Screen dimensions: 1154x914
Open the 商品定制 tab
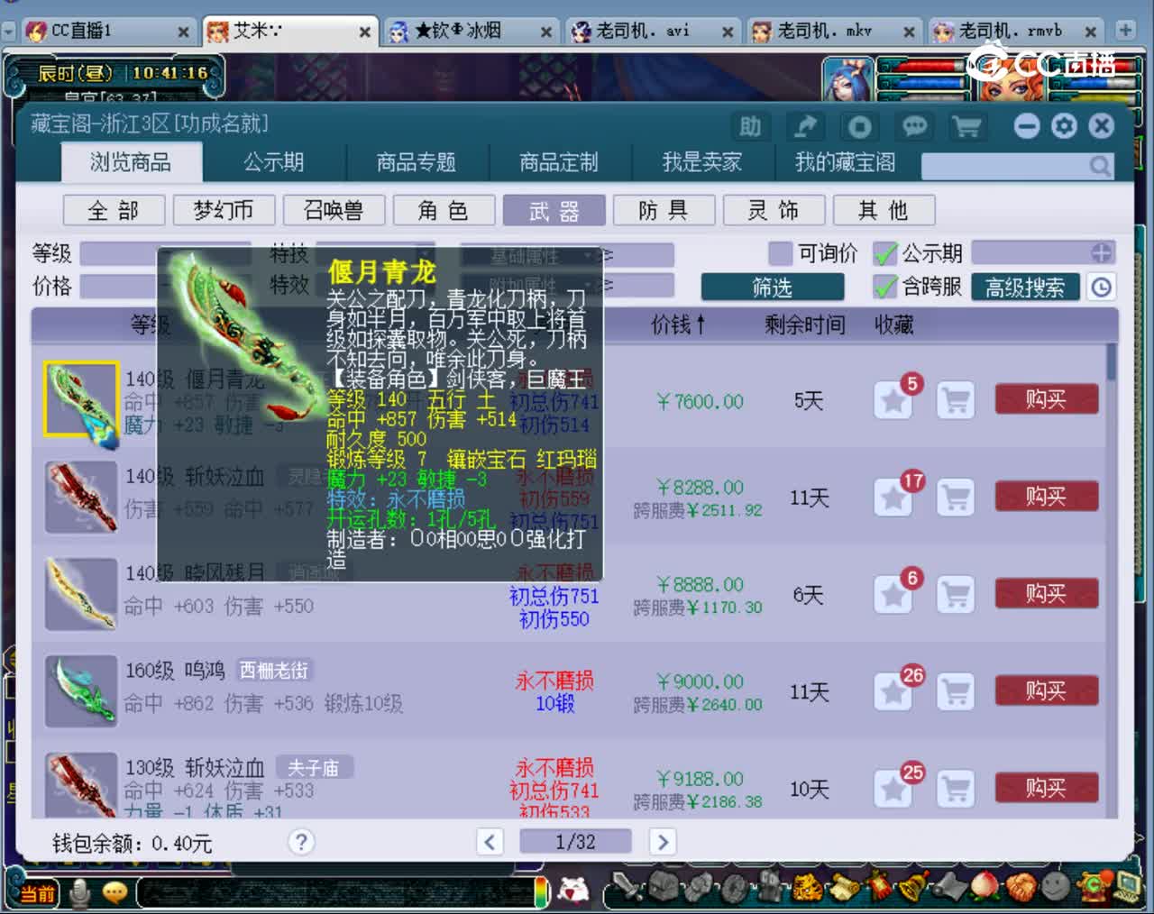click(x=558, y=162)
